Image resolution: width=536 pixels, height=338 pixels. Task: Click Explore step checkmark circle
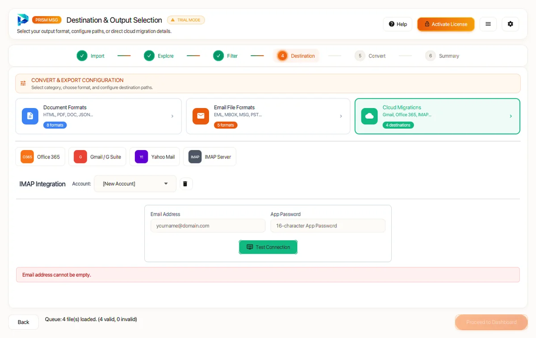[x=149, y=56]
